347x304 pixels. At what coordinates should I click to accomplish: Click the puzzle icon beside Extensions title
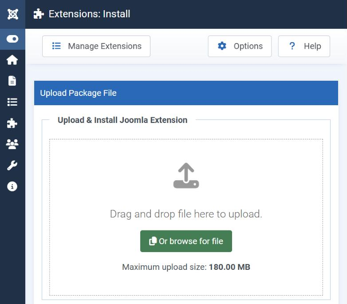pyautogui.click(x=39, y=14)
